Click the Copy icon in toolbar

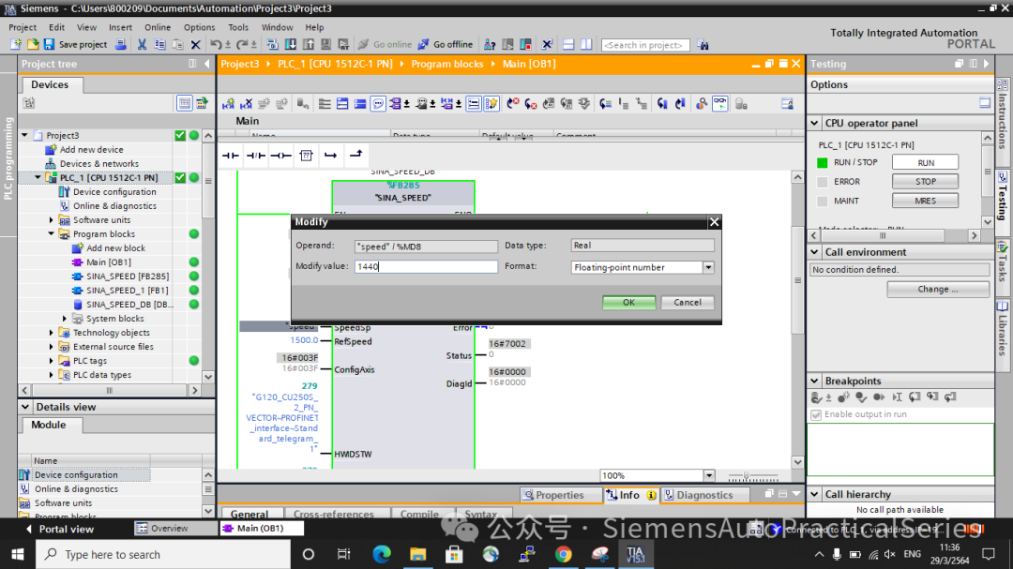(159, 44)
